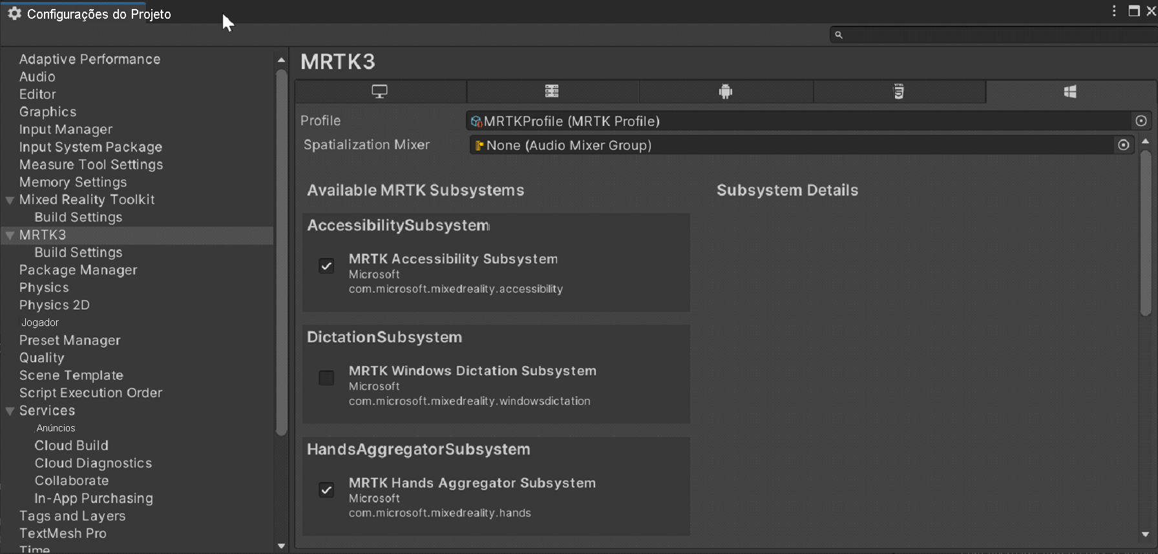Select the Physics settings category
The width and height of the screenshot is (1158, 554).
coord(44,287)
